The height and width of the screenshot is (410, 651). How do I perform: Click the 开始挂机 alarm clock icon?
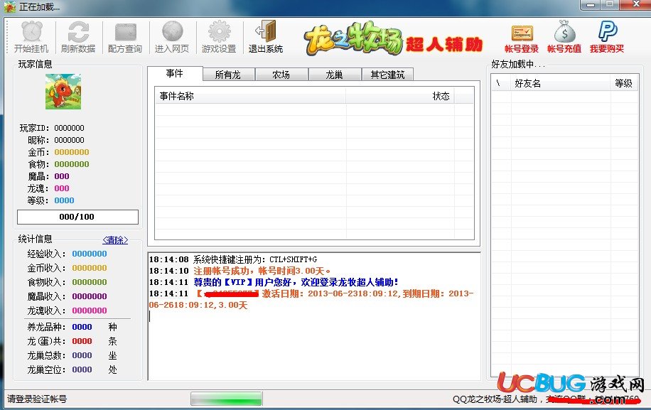(x=31, y=31)
